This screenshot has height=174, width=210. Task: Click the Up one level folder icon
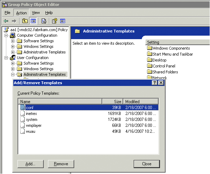tap(25, 21)
